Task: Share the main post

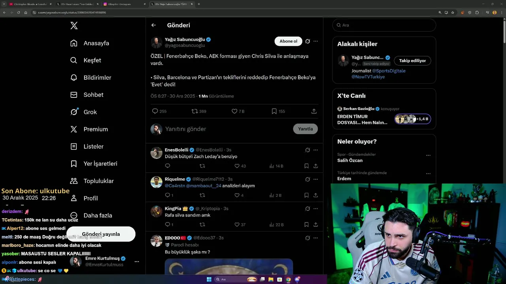Action: tap(314, 111)
